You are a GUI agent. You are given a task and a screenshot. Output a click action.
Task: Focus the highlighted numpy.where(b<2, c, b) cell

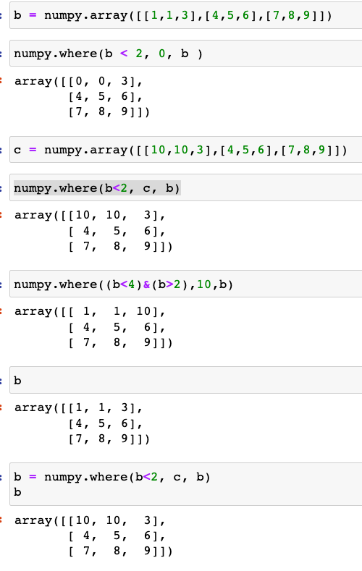tap(186, 188)
